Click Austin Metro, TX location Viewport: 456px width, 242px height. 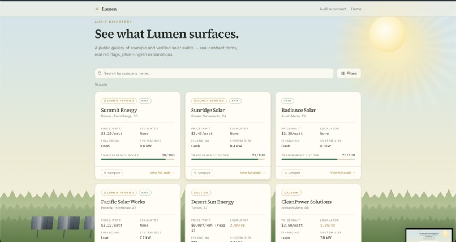tap(294, 116)
